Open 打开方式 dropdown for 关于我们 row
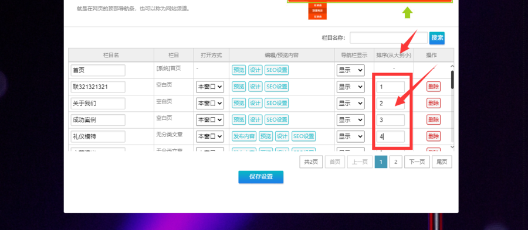Viewport: 528px width, 230px height. [x=210, y=104]
